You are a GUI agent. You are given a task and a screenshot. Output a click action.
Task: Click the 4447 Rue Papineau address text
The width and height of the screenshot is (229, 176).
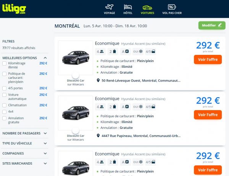[x=141, y=136]
